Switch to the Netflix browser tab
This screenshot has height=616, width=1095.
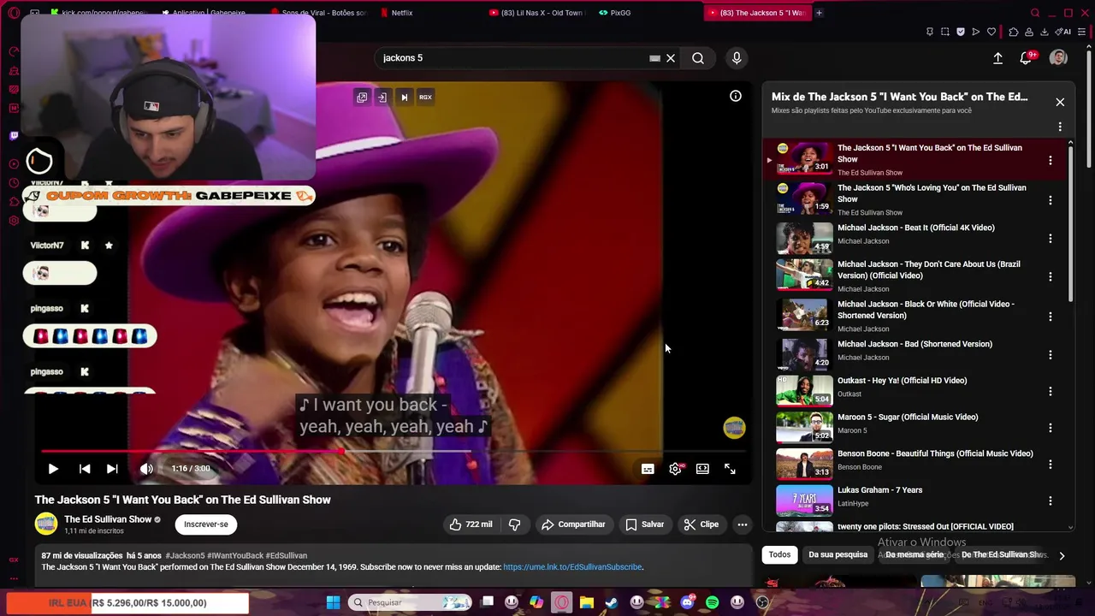[x=401, y=13]
